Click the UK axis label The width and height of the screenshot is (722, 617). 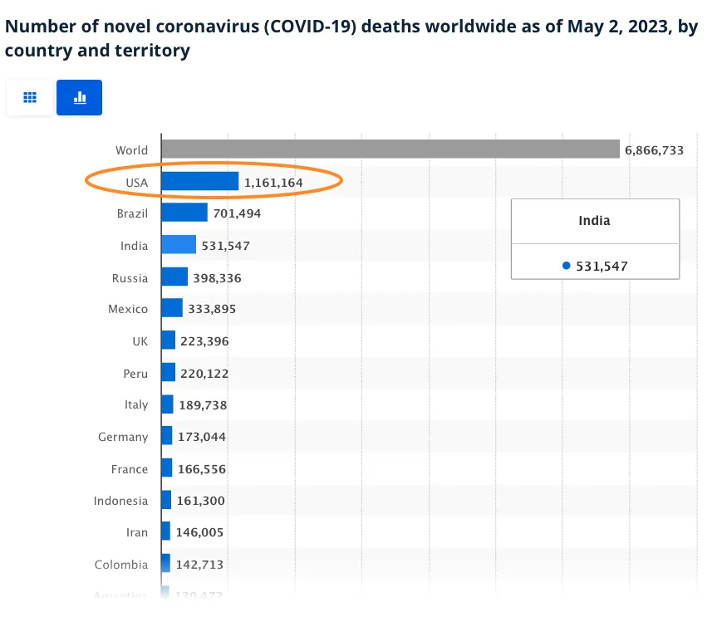click(140, 340)
